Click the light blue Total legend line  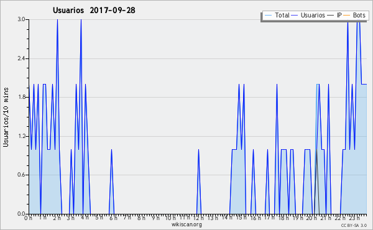268,16
